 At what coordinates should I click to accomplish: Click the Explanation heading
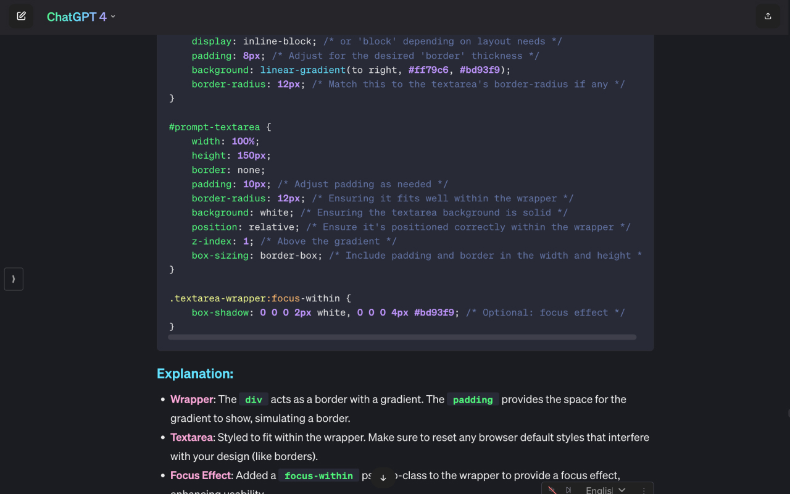click(x=195, y=374)
